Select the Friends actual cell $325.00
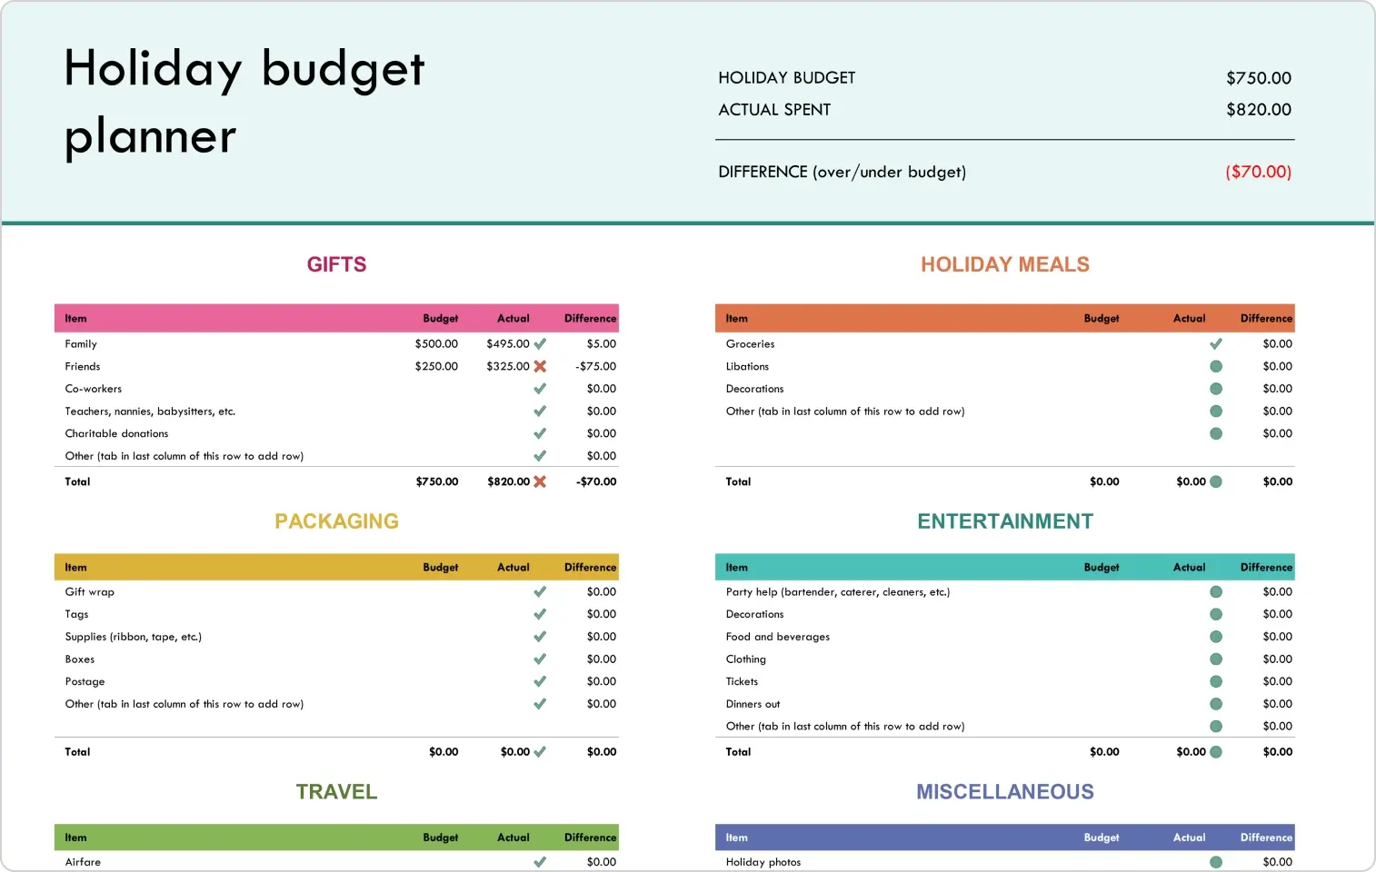The image size is (1376, 872). (508, 366)
